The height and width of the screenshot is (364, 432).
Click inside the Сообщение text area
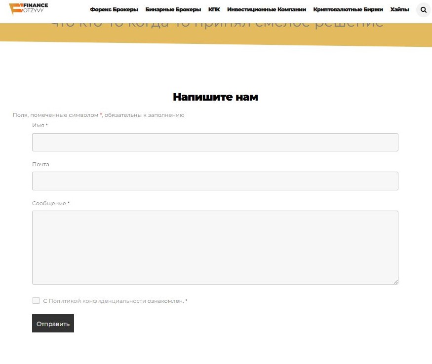(x=215, y=247)
